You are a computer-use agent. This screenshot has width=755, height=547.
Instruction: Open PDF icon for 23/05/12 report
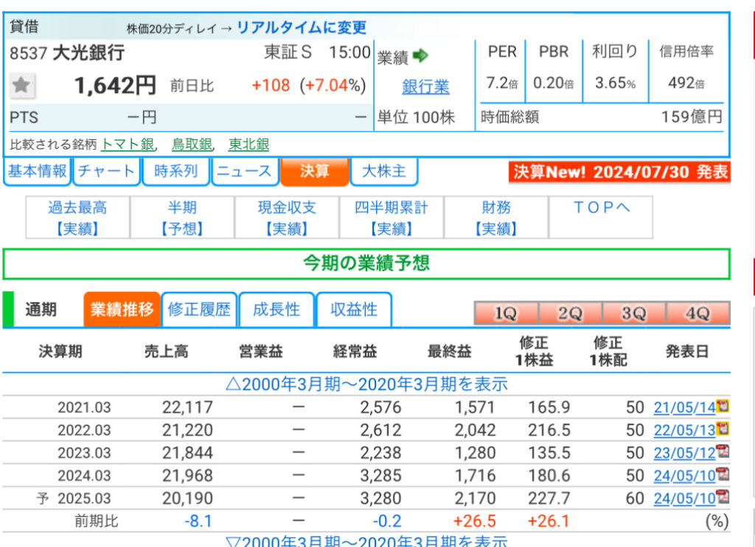[723, 451]
